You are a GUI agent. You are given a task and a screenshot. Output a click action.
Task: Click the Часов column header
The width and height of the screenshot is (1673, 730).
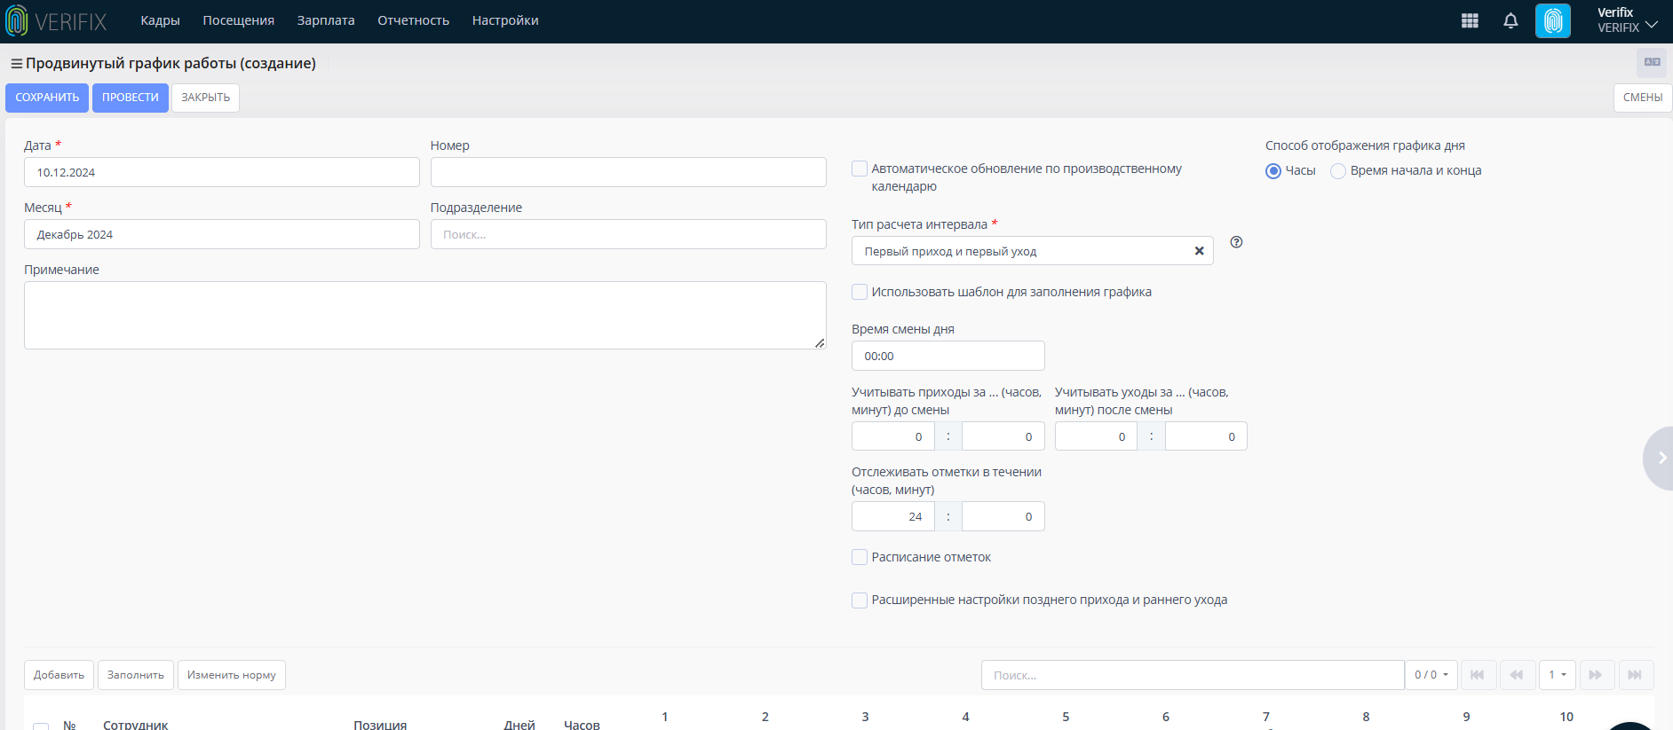point(582,725)
